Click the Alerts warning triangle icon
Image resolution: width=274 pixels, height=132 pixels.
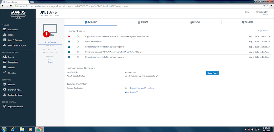coord(5,35)
